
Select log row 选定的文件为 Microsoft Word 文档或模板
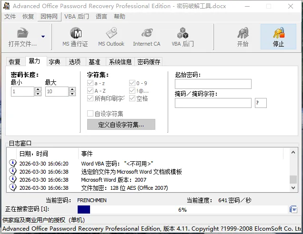point(149,172)
